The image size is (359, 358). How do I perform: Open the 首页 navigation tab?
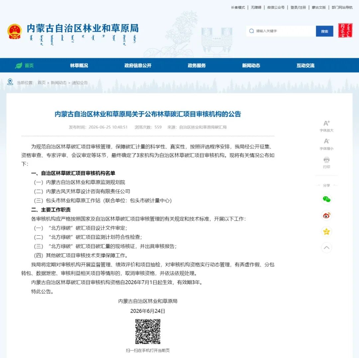pos(29,65)
